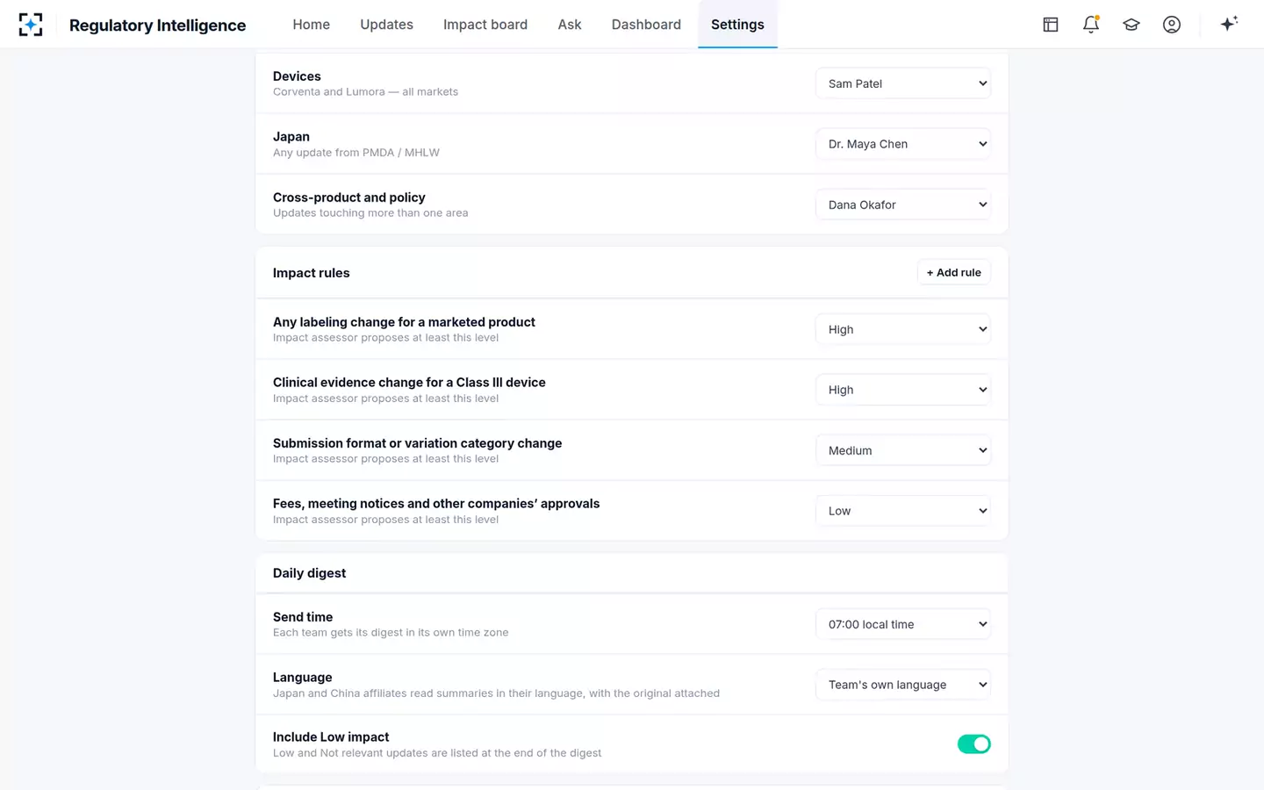1264x790 pixels.
Task: Click 'Each team gets its digest in its own time zone'
Action: (391, 632)
